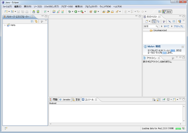Click the 作成 link for local task
188x133 pixels.
pos(164,53)
